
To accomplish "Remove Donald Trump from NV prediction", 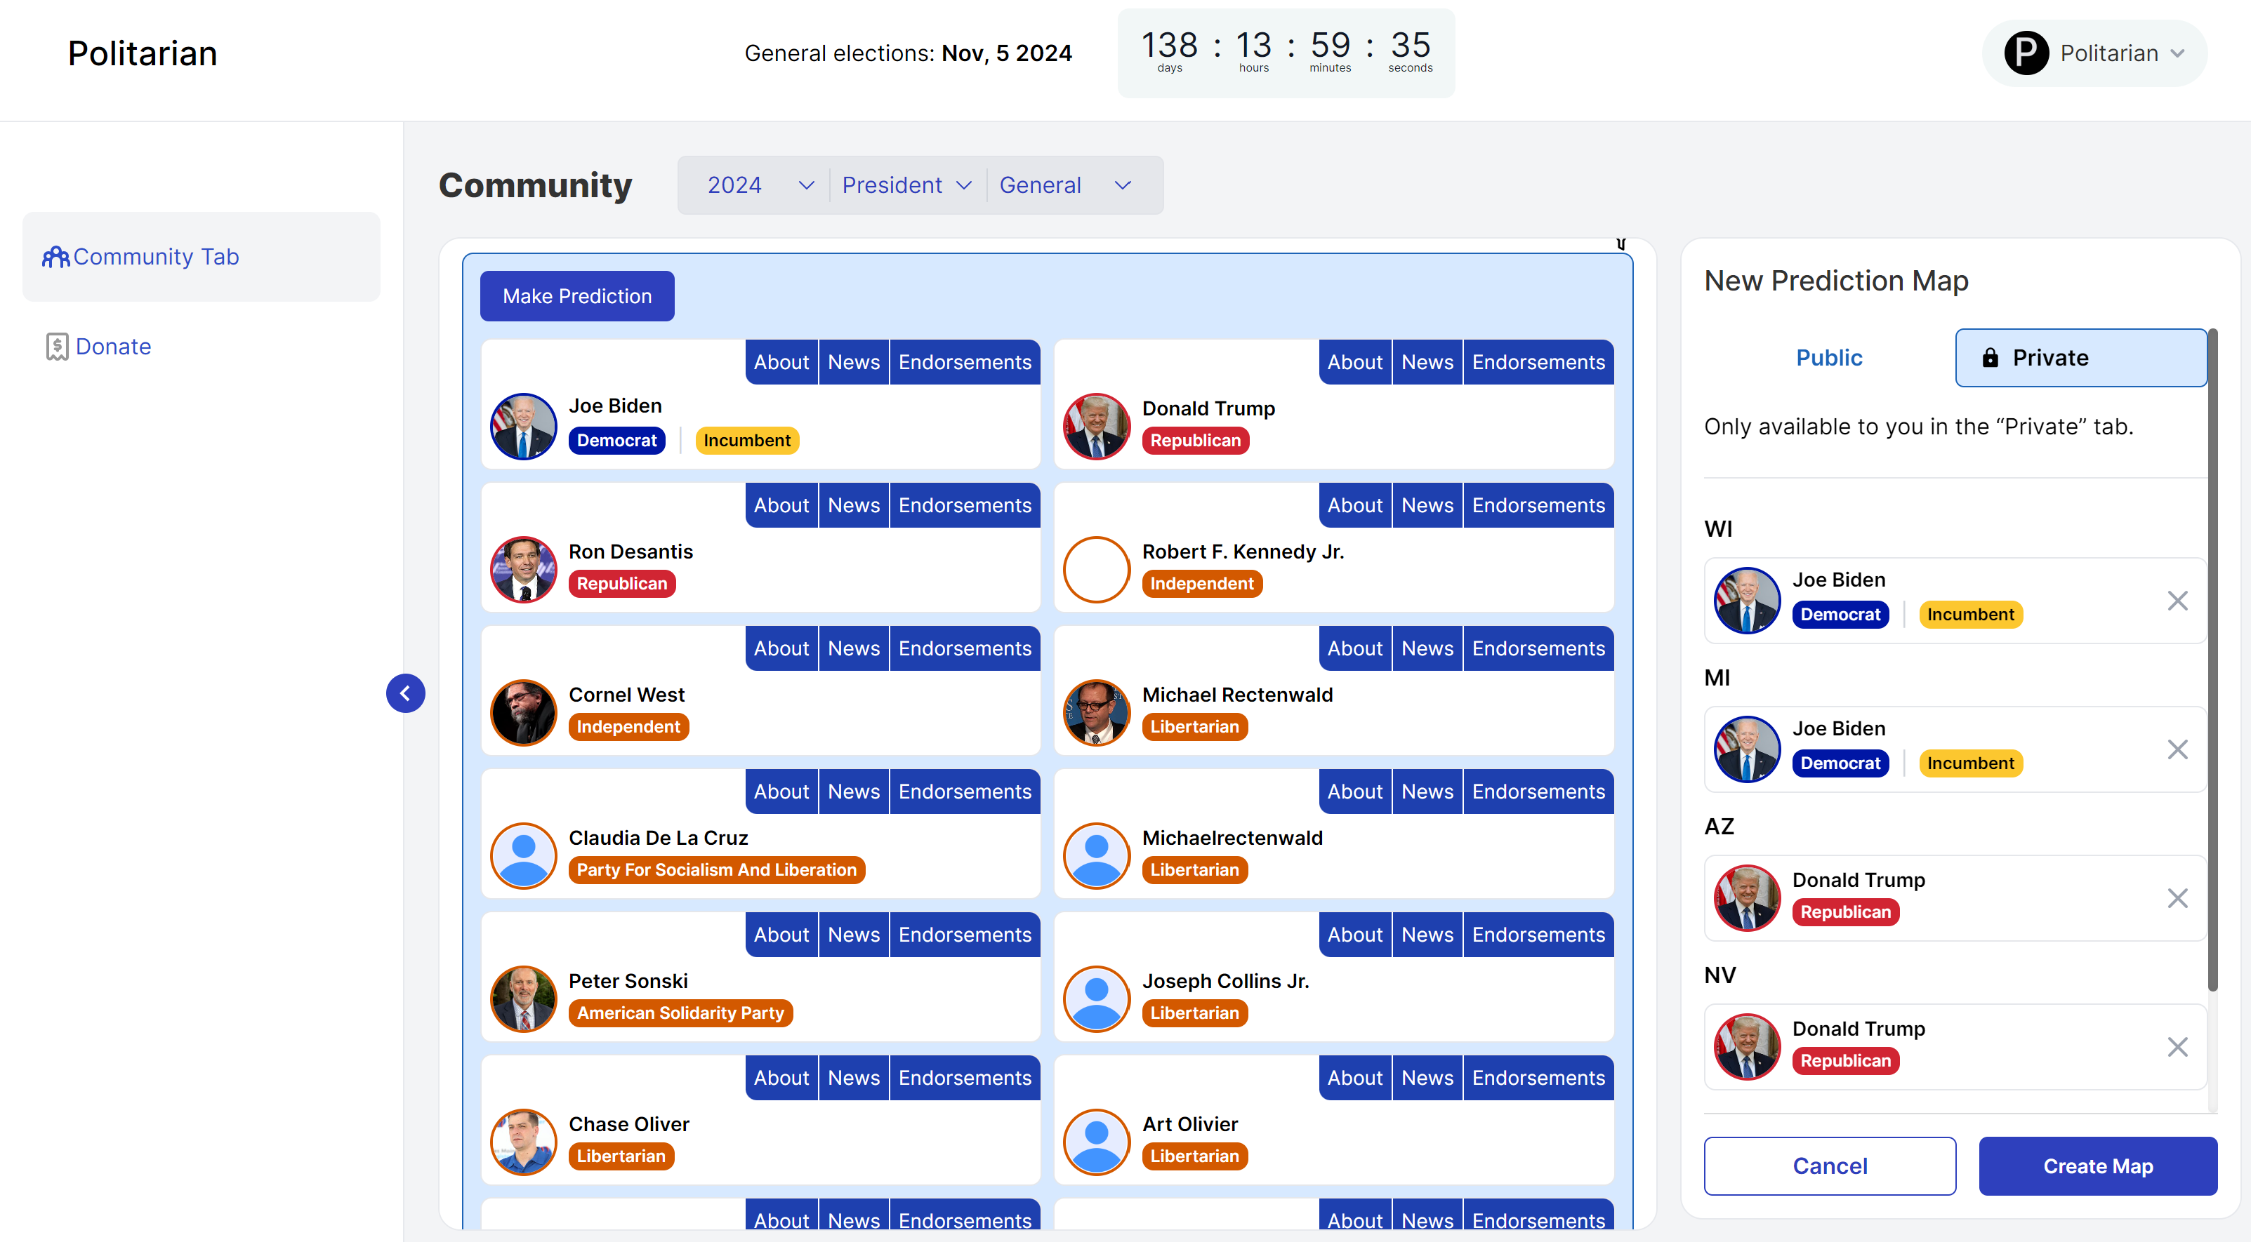I will 2177,1047.
